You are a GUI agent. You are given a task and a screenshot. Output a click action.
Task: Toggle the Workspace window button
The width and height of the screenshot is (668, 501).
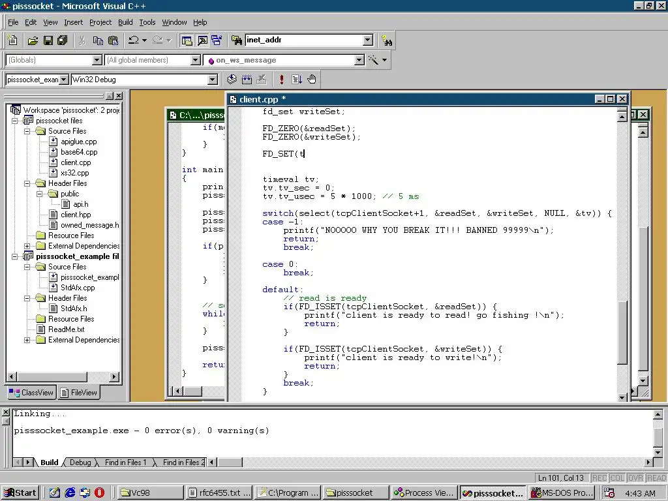tap(187, 40)
